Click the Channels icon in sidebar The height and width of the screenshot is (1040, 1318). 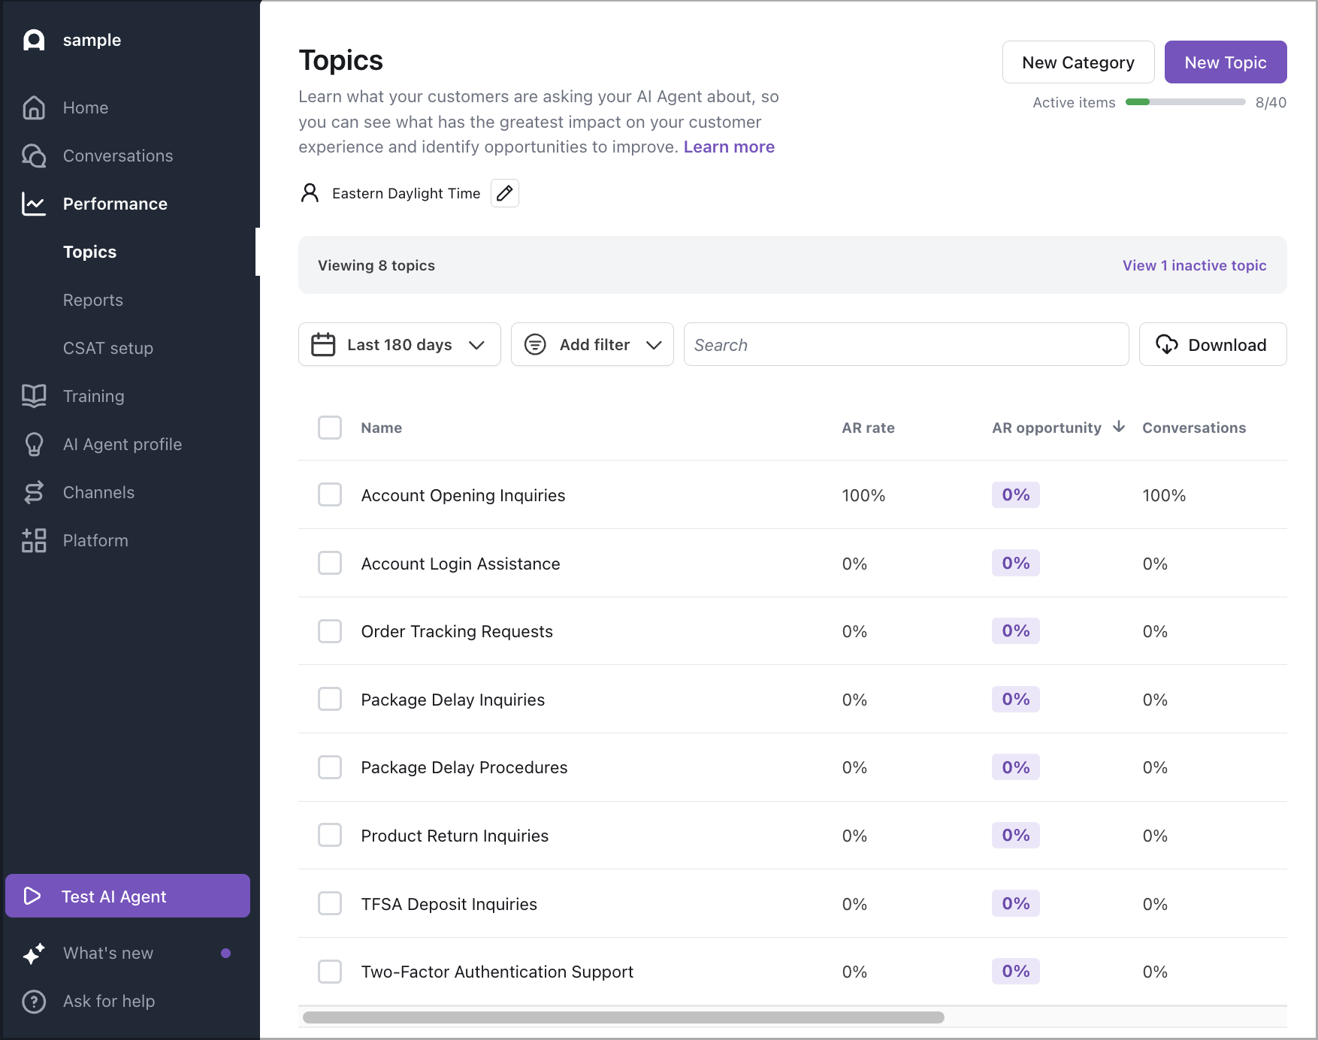[34, 492]
